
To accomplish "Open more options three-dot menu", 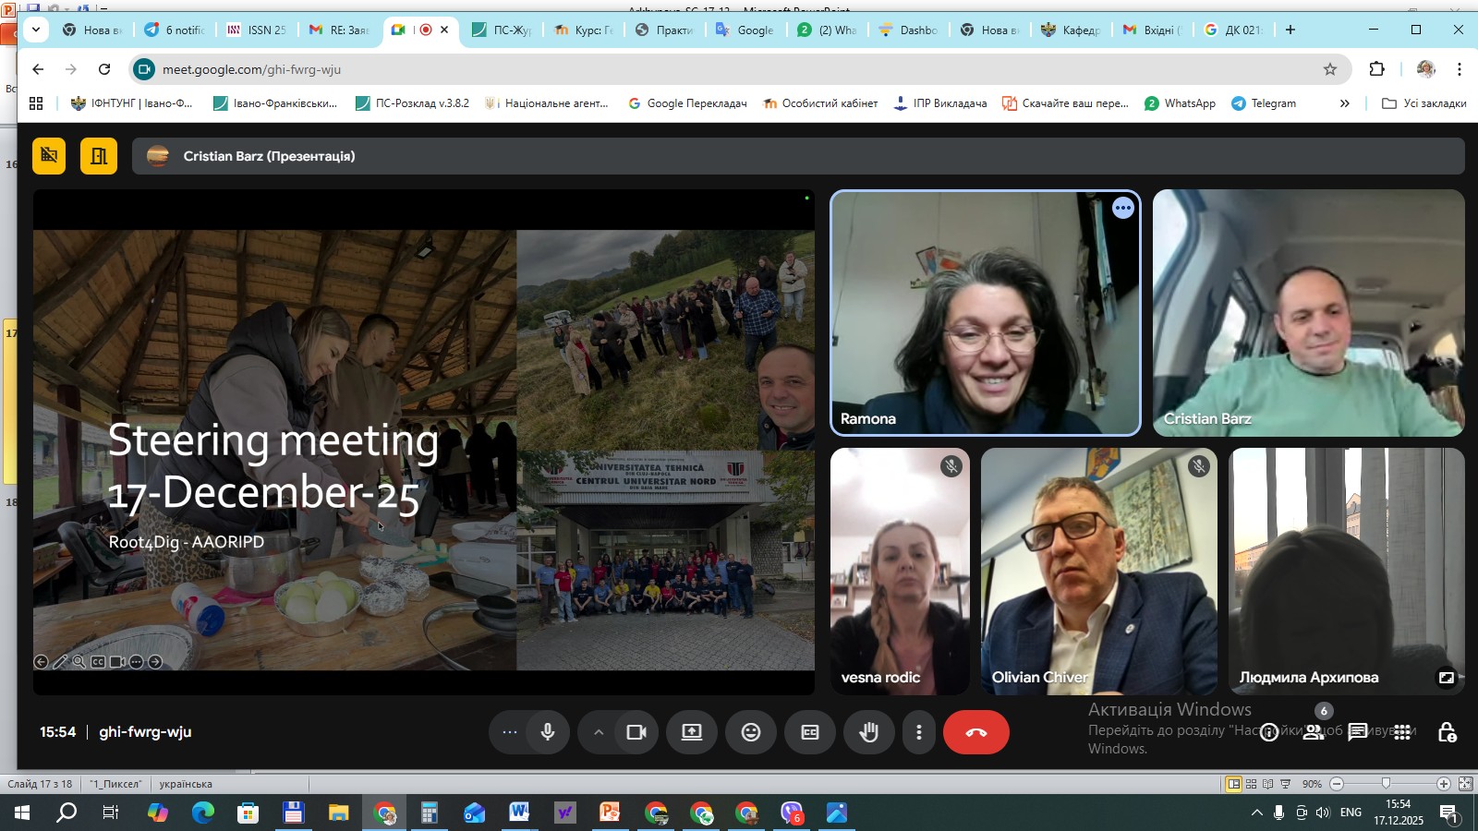I will 918,732.
